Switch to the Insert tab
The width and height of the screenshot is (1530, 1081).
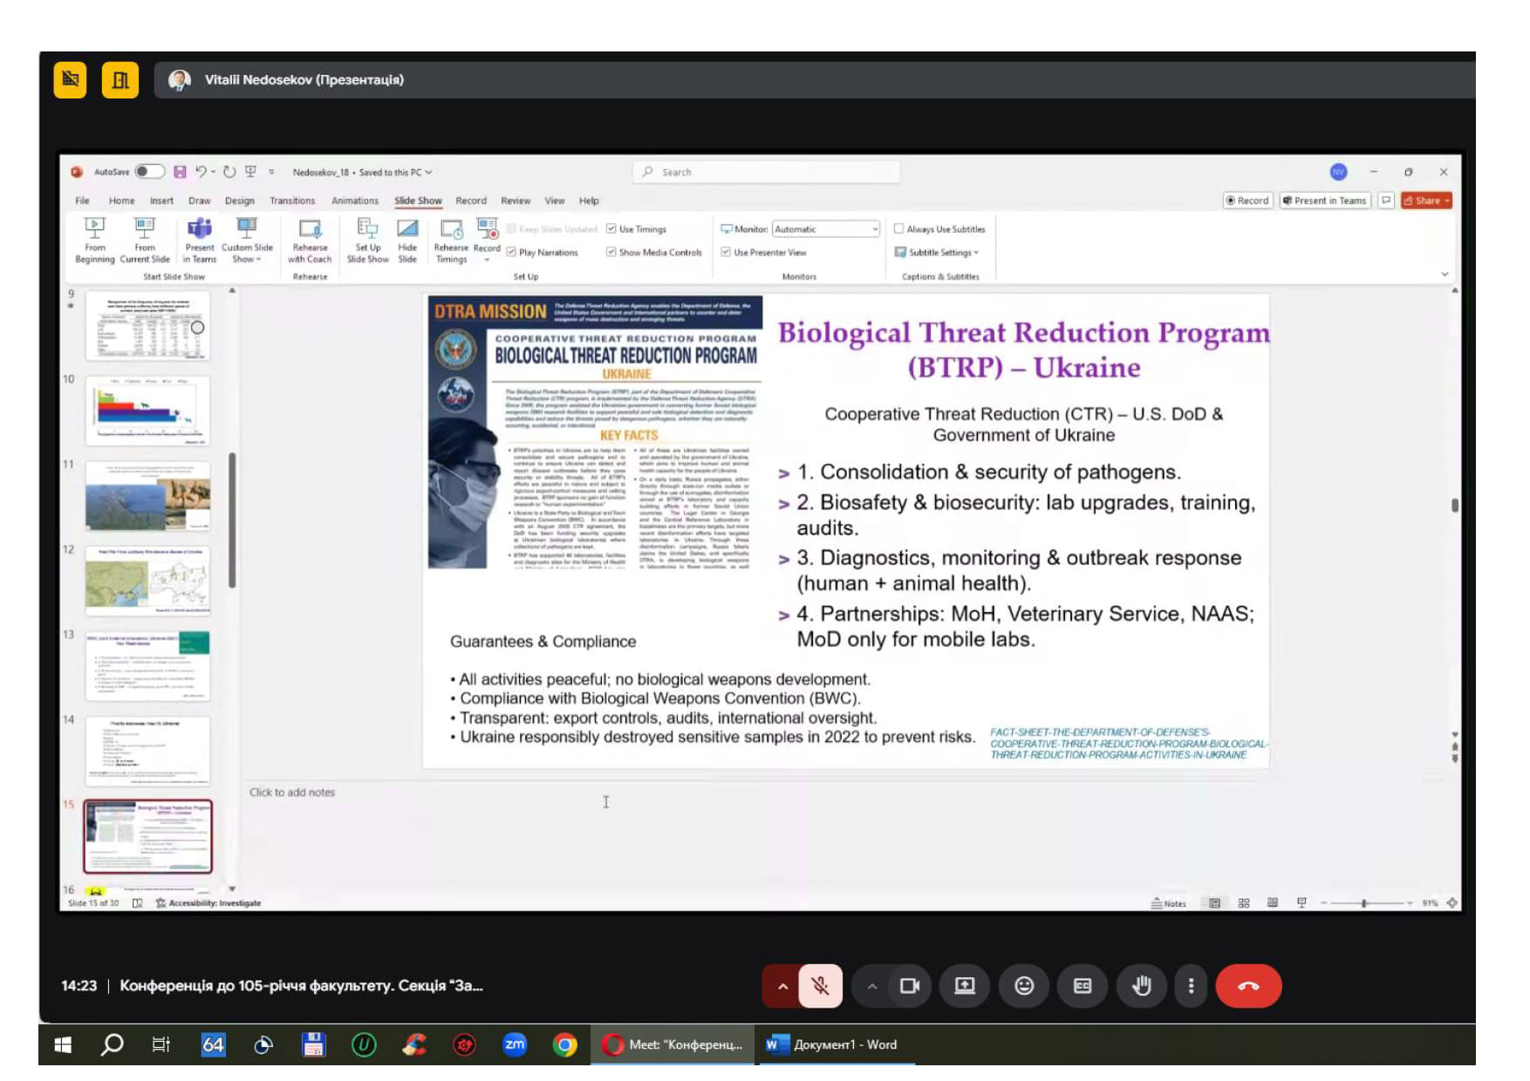coord(161,201)
